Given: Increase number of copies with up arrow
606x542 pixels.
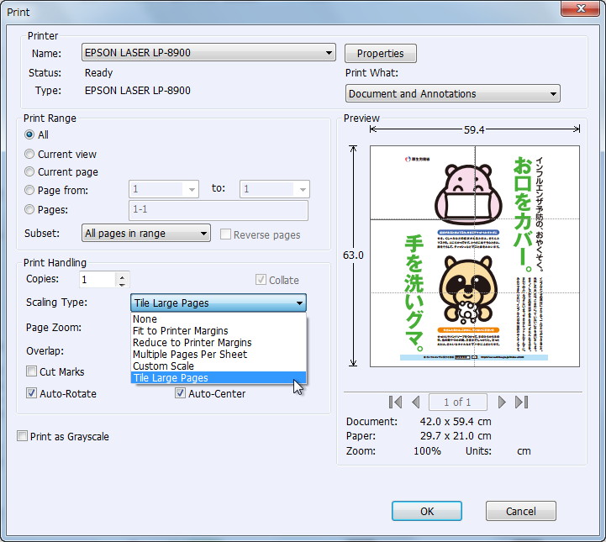Looking at the screenshot, I should click(122, 276).
